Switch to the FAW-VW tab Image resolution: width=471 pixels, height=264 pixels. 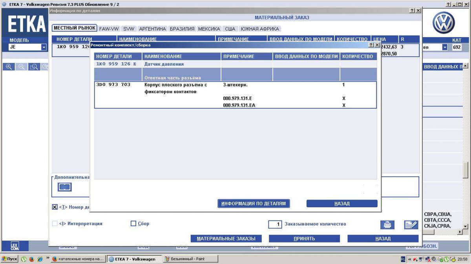coord(109,29)
